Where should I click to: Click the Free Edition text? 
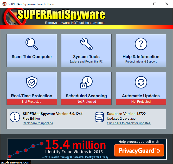click(x=31, y=119)
